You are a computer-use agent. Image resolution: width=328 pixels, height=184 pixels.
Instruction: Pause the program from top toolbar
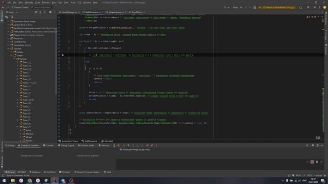click(308, 7)
